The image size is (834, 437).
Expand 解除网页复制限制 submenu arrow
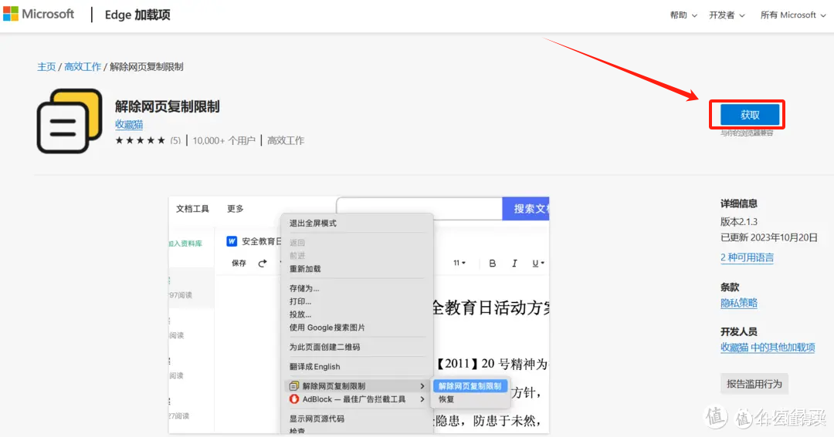pyautogui.click(x=422, y=386)
